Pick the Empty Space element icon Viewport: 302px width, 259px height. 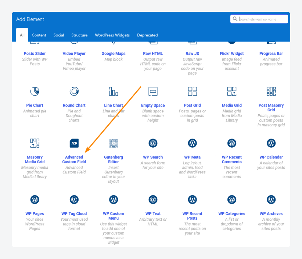click(153, 91)
